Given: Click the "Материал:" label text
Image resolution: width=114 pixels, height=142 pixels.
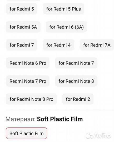Looking at the screenshot, I should (x=21, y=119).
